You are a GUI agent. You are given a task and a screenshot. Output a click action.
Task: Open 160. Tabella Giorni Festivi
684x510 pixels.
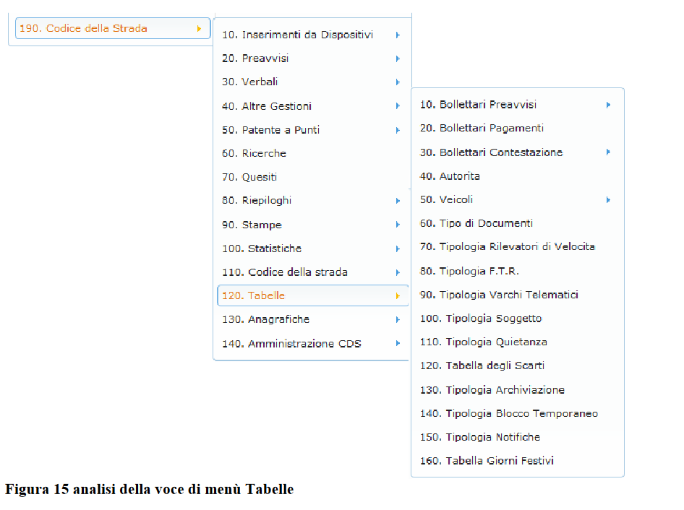[487, 460]
